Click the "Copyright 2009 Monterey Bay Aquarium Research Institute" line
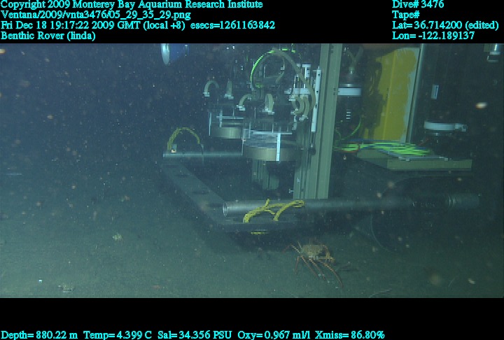The image size is (504, 340). [x=132, y=5]
